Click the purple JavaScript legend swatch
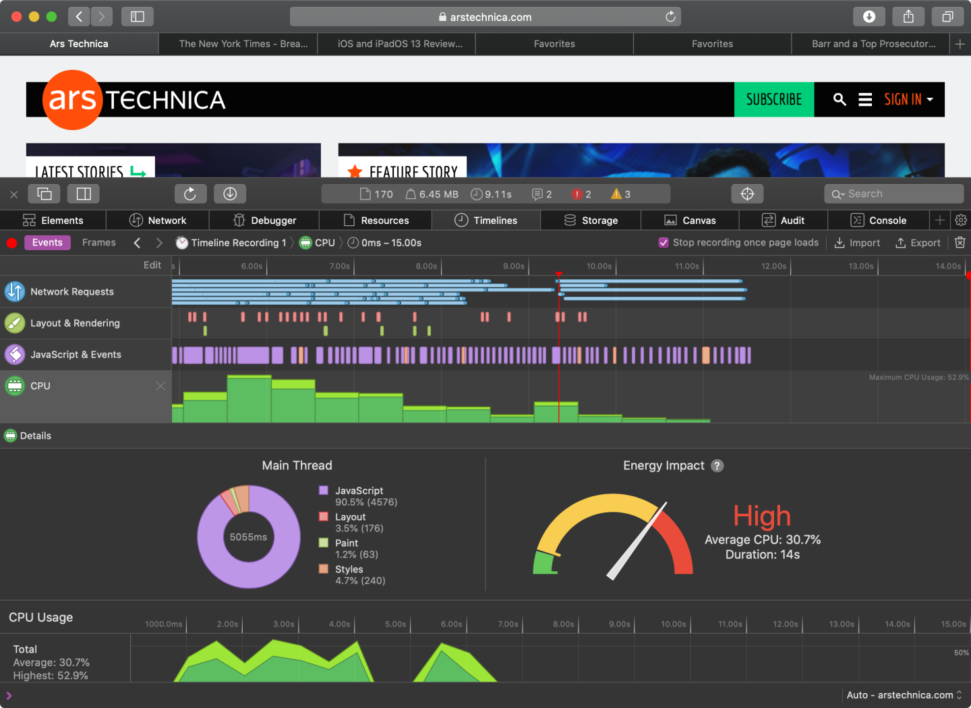 click(x=324, y=491)
